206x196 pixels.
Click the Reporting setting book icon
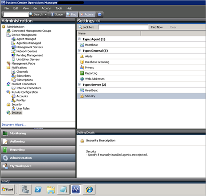coord(82,73)
